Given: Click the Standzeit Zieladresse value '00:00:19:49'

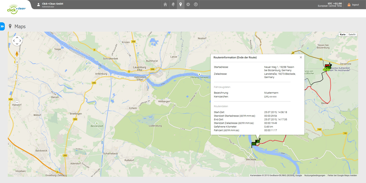Looking at the screenshot, I should [271, 123].
